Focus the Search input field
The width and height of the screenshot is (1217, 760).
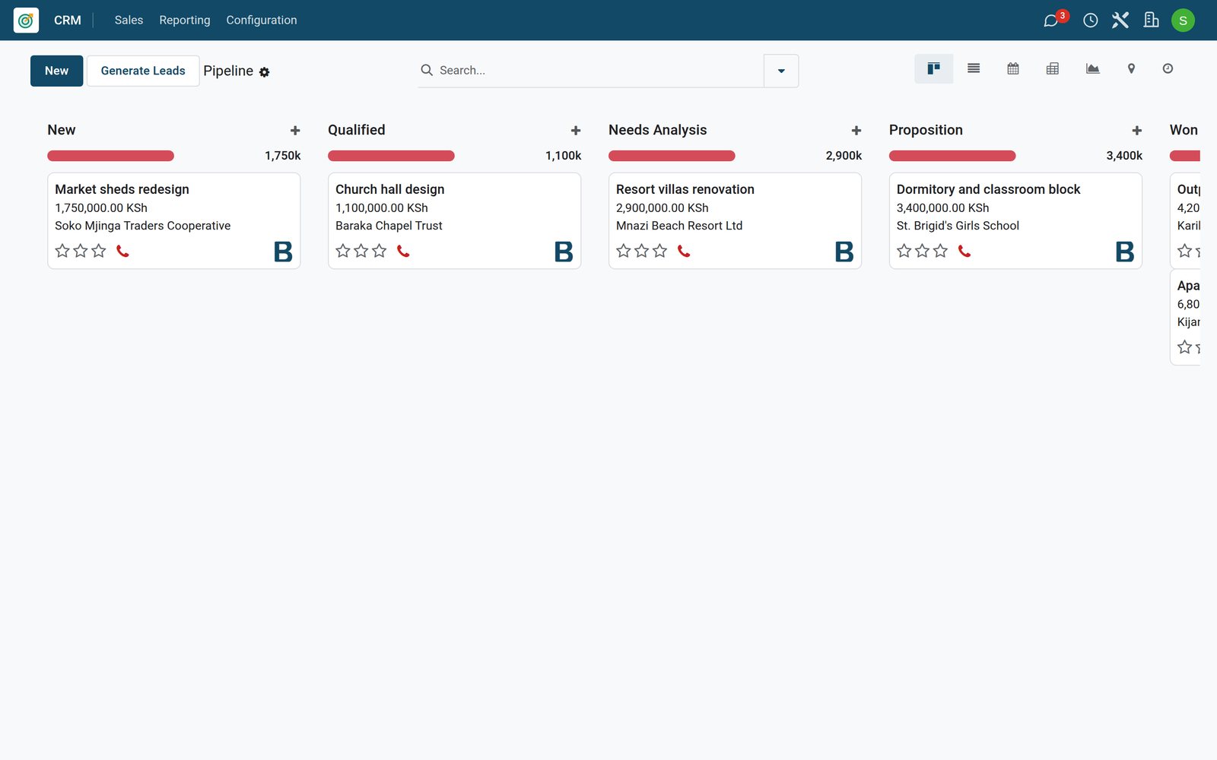point(597,71)
